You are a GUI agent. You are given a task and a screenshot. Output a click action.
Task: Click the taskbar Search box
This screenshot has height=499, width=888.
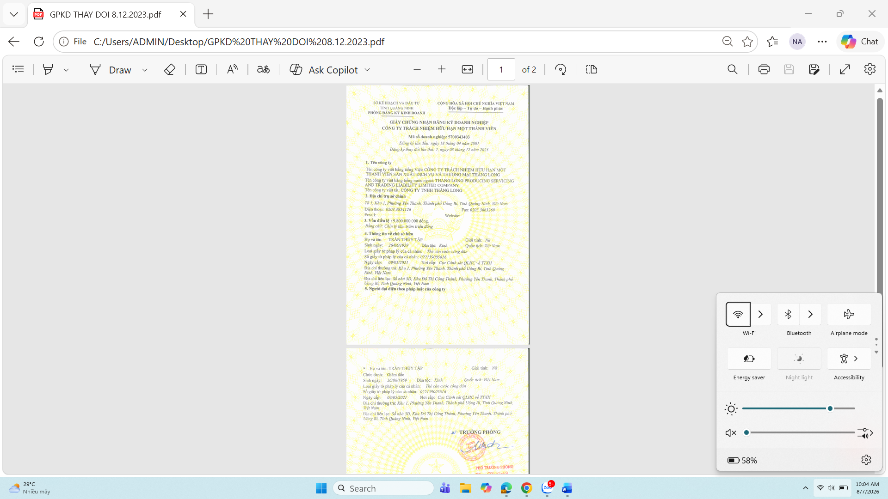(x=383, y=488)
